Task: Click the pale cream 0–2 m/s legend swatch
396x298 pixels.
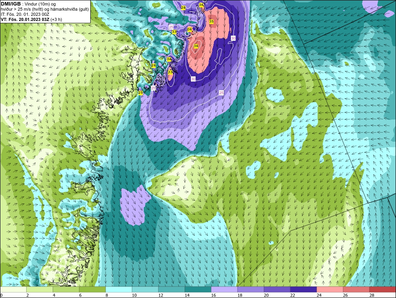Action: (13, 289)
